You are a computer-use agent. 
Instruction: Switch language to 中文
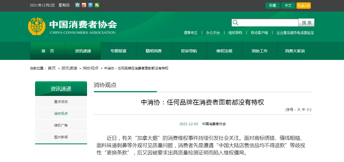(x=288, y=5)
